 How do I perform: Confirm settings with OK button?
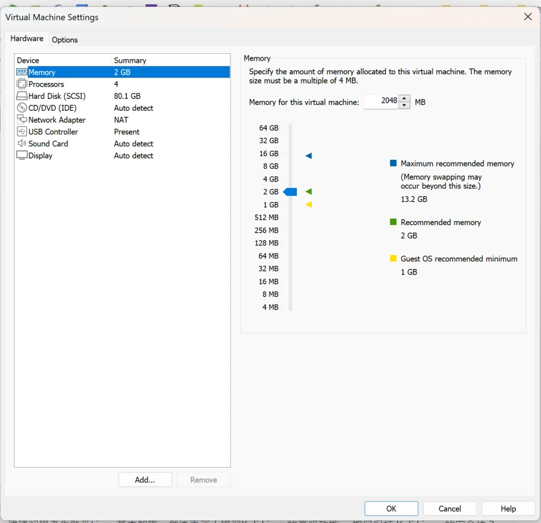(391, 509)
